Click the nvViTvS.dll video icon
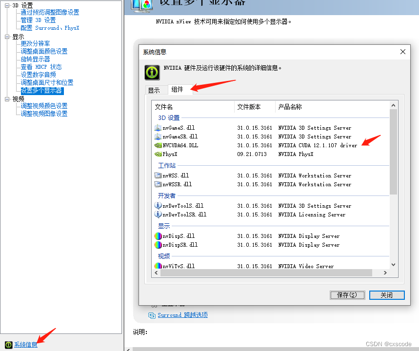Screen dimensions: 419x351 click(x=158, y=266)
